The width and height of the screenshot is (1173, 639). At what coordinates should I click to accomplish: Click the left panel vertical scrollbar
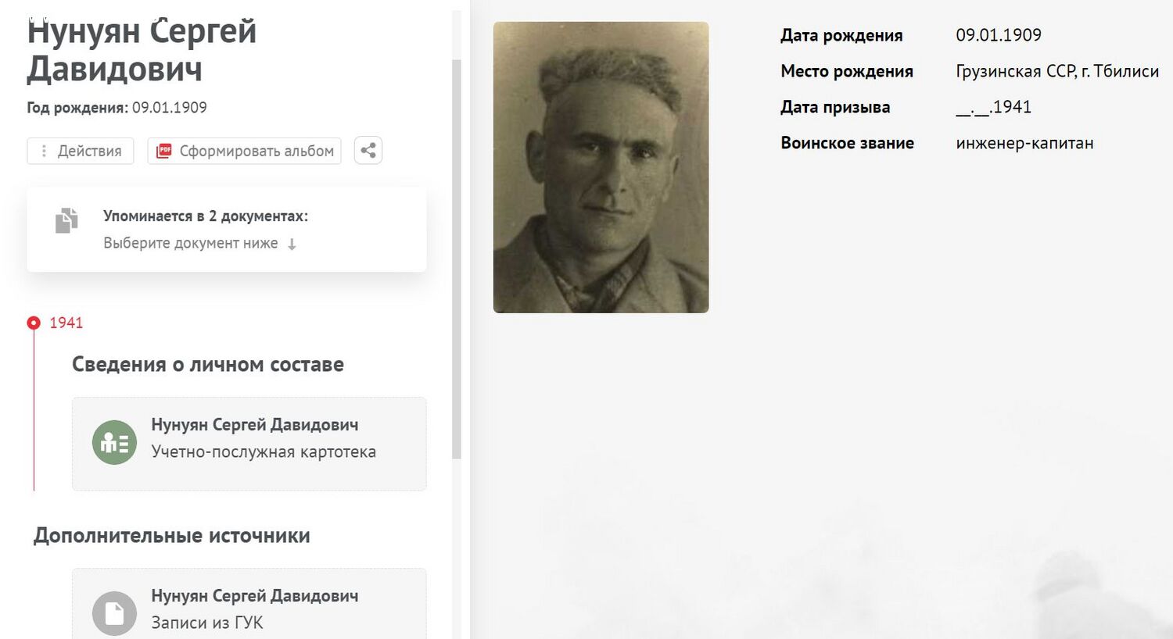[457, 258]
